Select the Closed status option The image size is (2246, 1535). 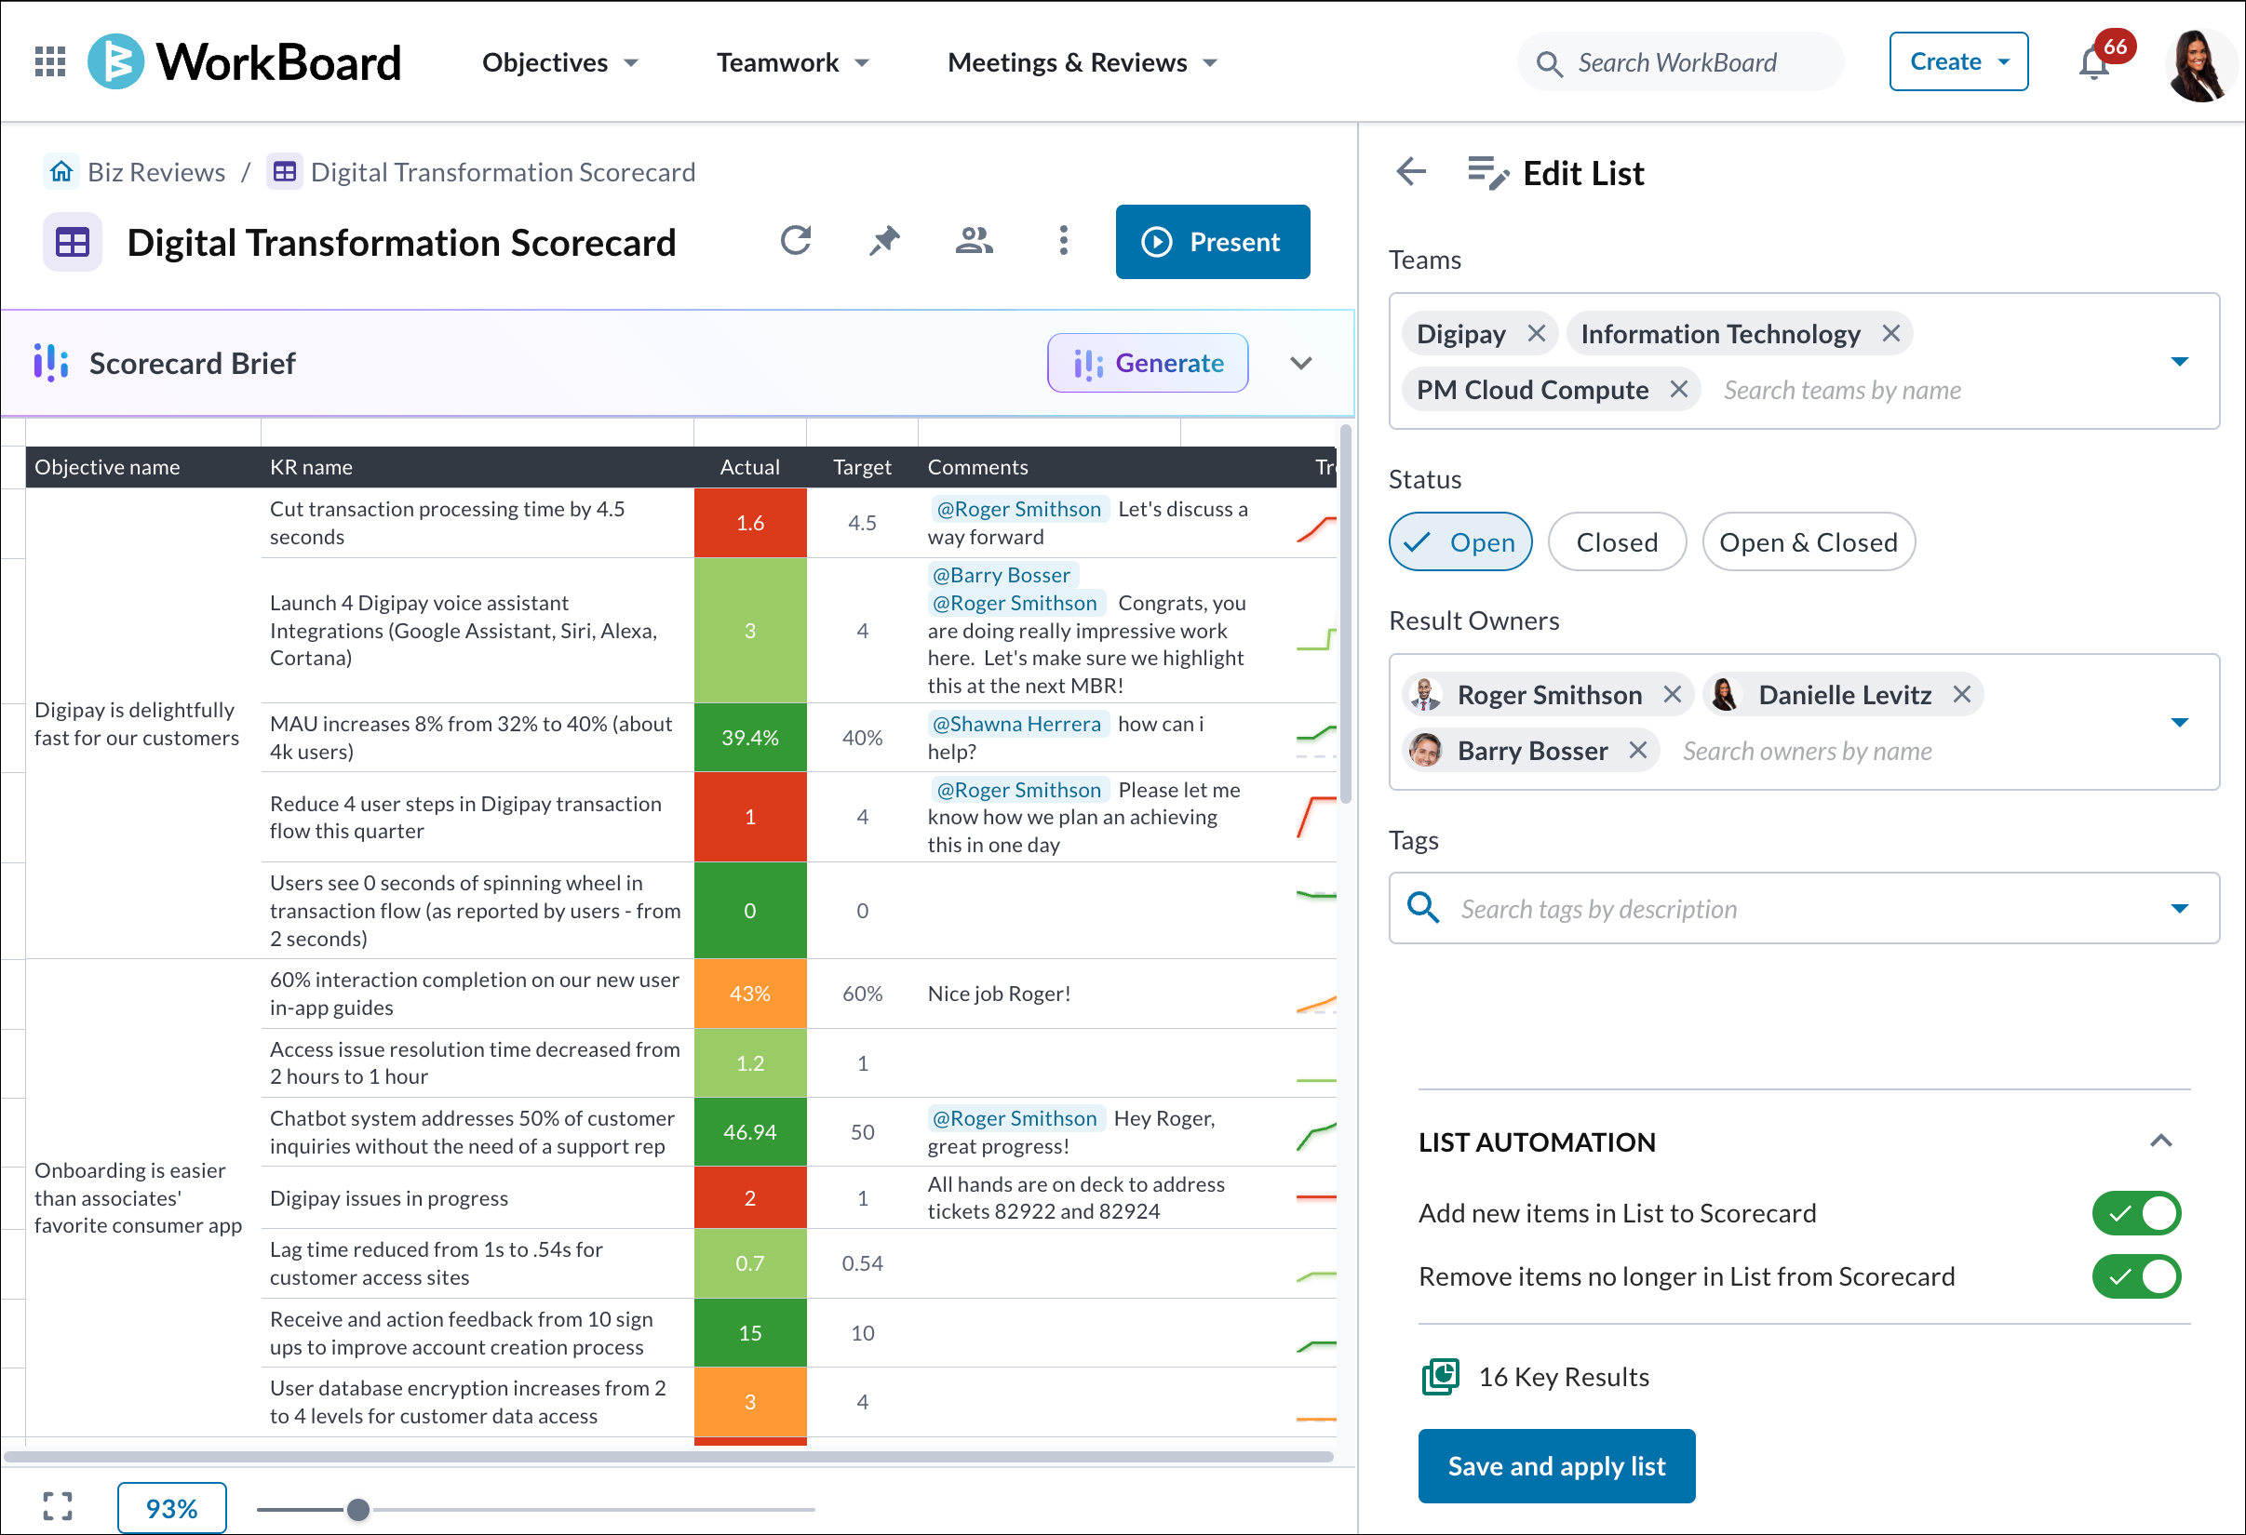pyautogui.click(x=1617, y=542)
